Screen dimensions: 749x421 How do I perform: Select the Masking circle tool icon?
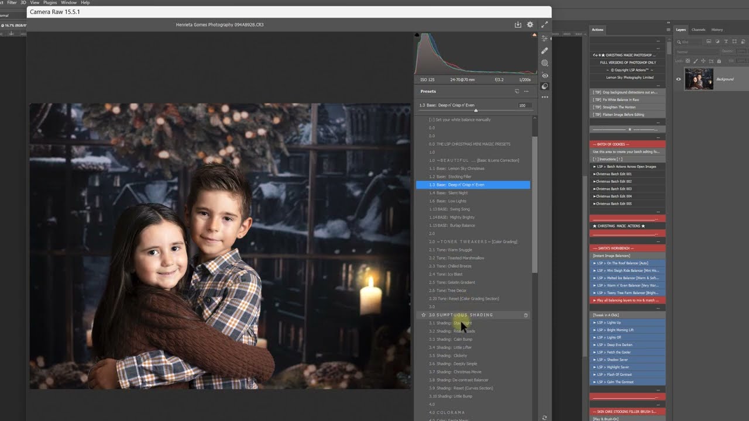click(545, 63)
